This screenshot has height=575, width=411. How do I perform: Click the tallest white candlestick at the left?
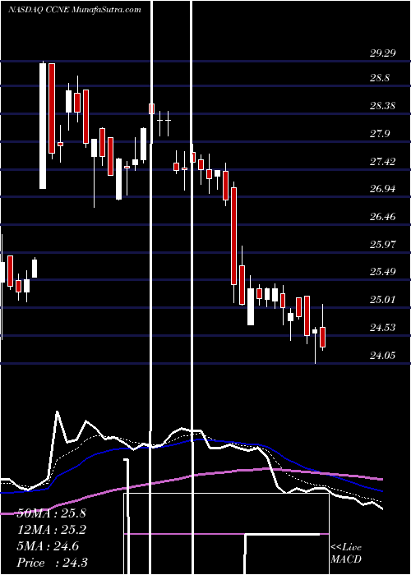[43, 126]
